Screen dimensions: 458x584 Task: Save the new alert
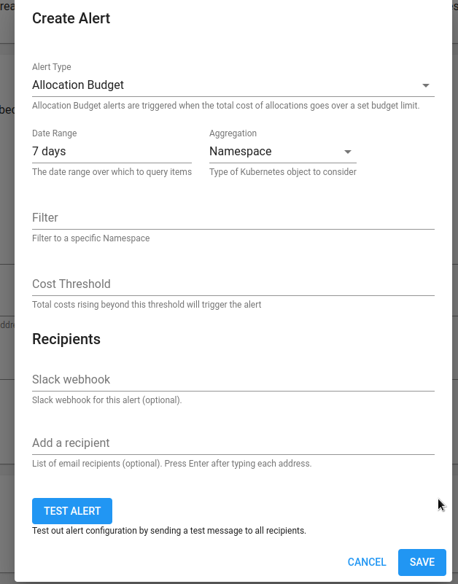[422, 562]
